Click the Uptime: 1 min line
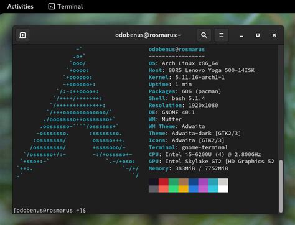The image size is (295, 225). pyautogui.click(x=170, y=85)
